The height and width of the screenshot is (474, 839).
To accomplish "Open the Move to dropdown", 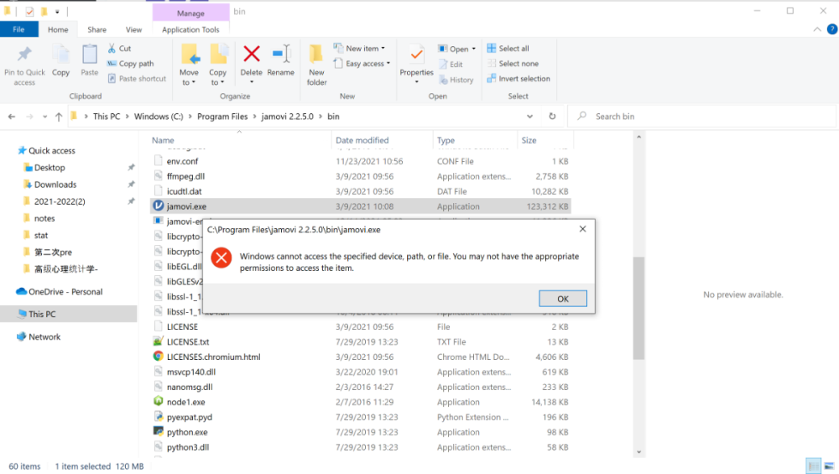I will (189, 77).
